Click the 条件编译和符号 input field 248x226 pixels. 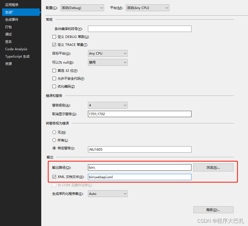[140, 29]
